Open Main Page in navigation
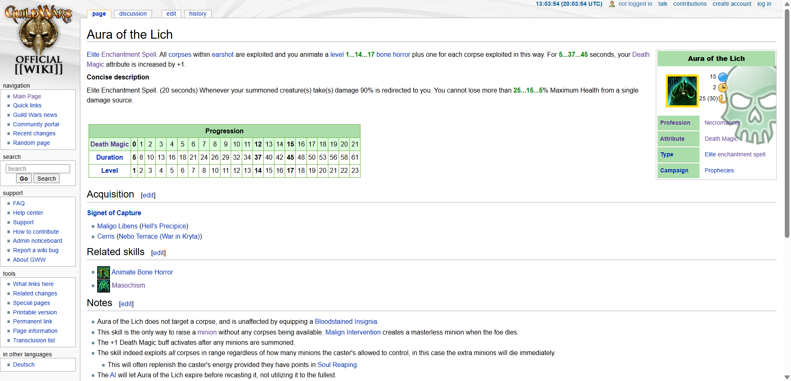This screenshot has height=381, width=791. [x=27, y=96]
